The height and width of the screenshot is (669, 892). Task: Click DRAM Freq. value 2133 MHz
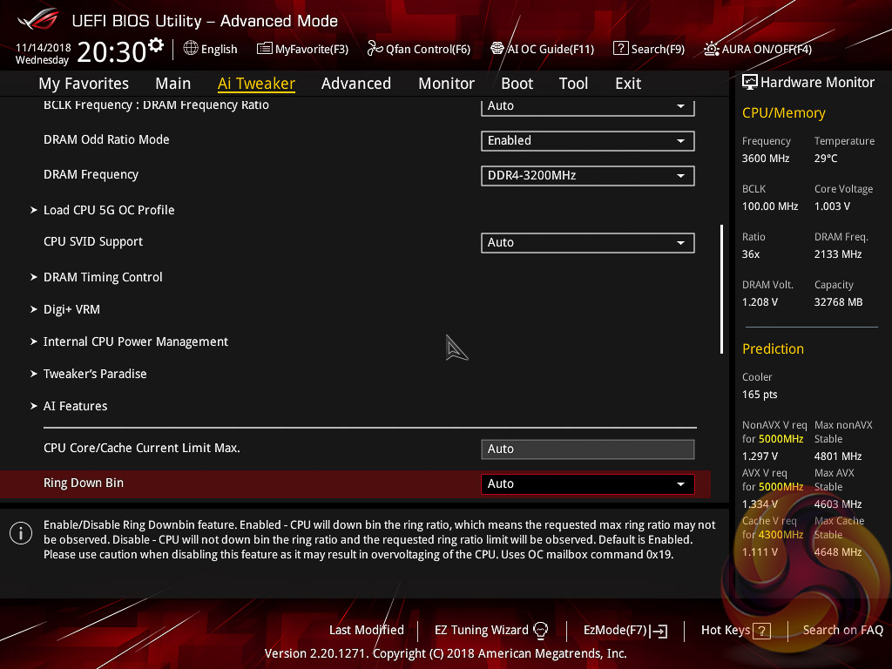(x=837, y=254)
